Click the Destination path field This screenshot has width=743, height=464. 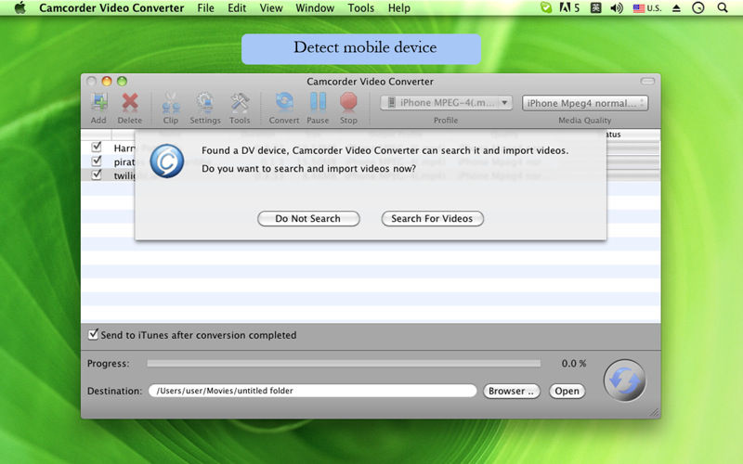pos(312,391)
